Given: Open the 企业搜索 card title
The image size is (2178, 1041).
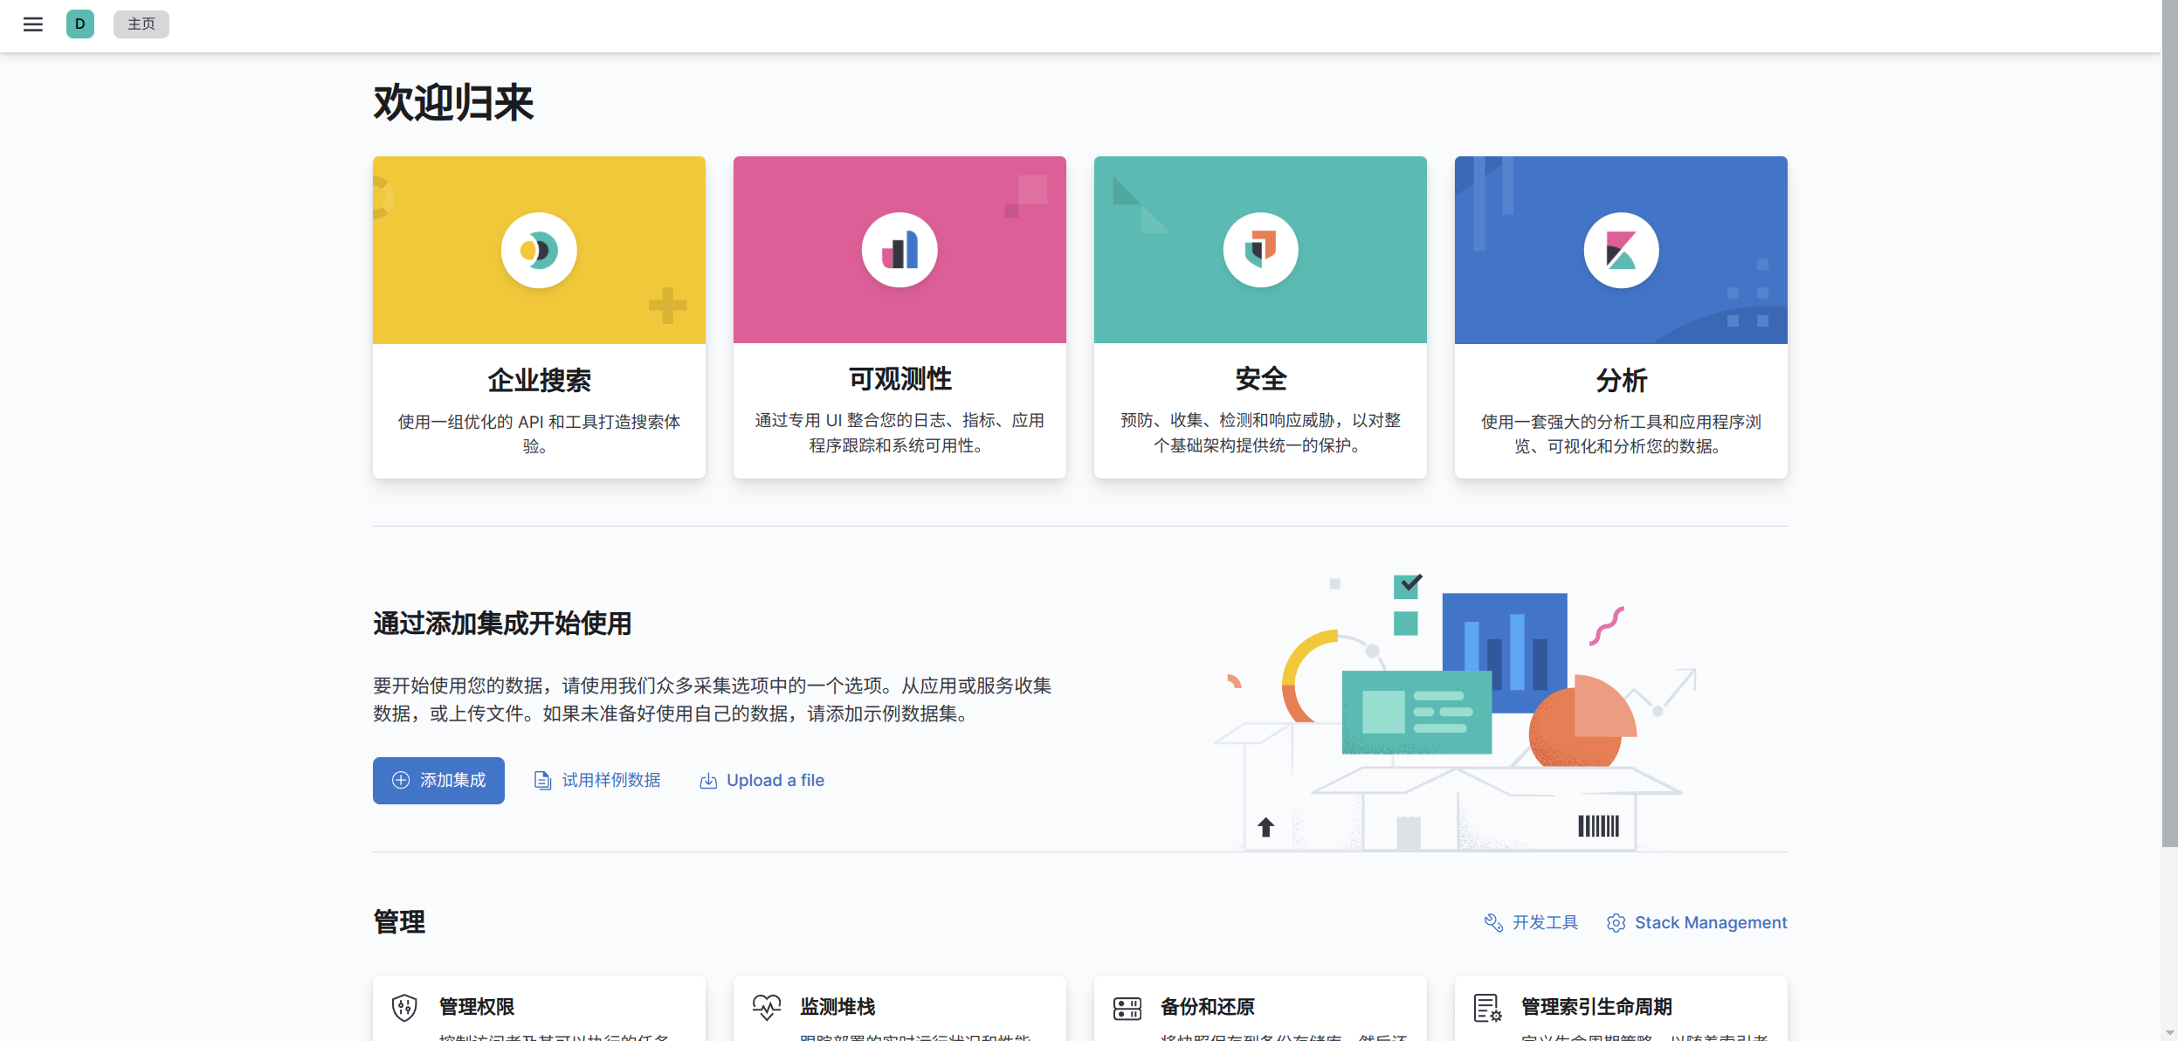Looking at the screenshot, I should click(x=539, y=381).
